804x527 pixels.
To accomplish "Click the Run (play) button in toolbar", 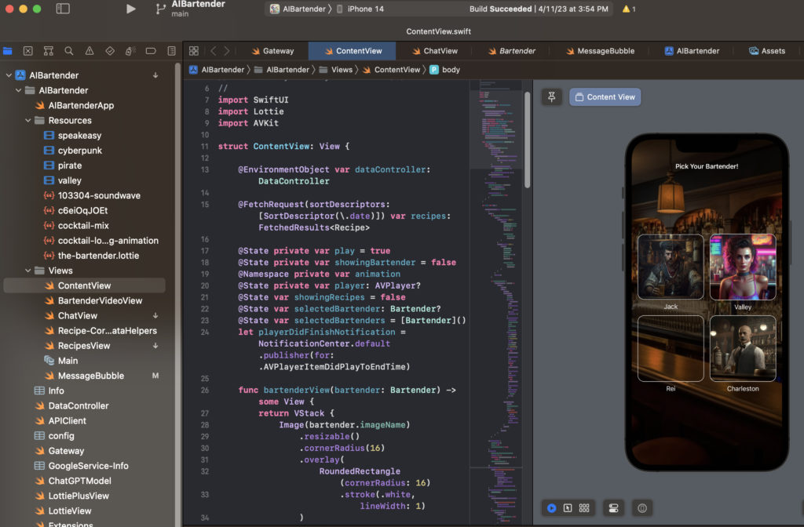I will pyautogui.click(x=130, y=9).
